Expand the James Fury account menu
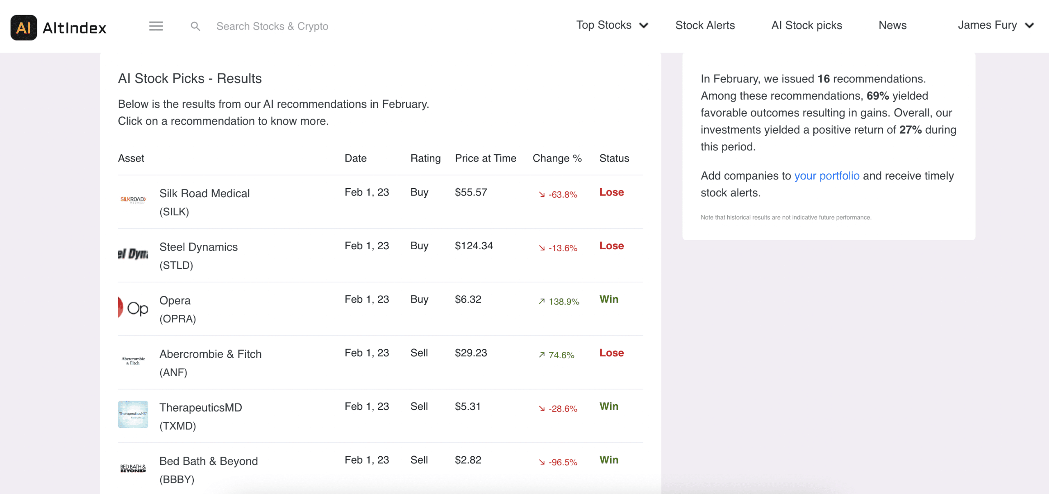This screenshot has width=1049, height=494. tap(996, 25)
